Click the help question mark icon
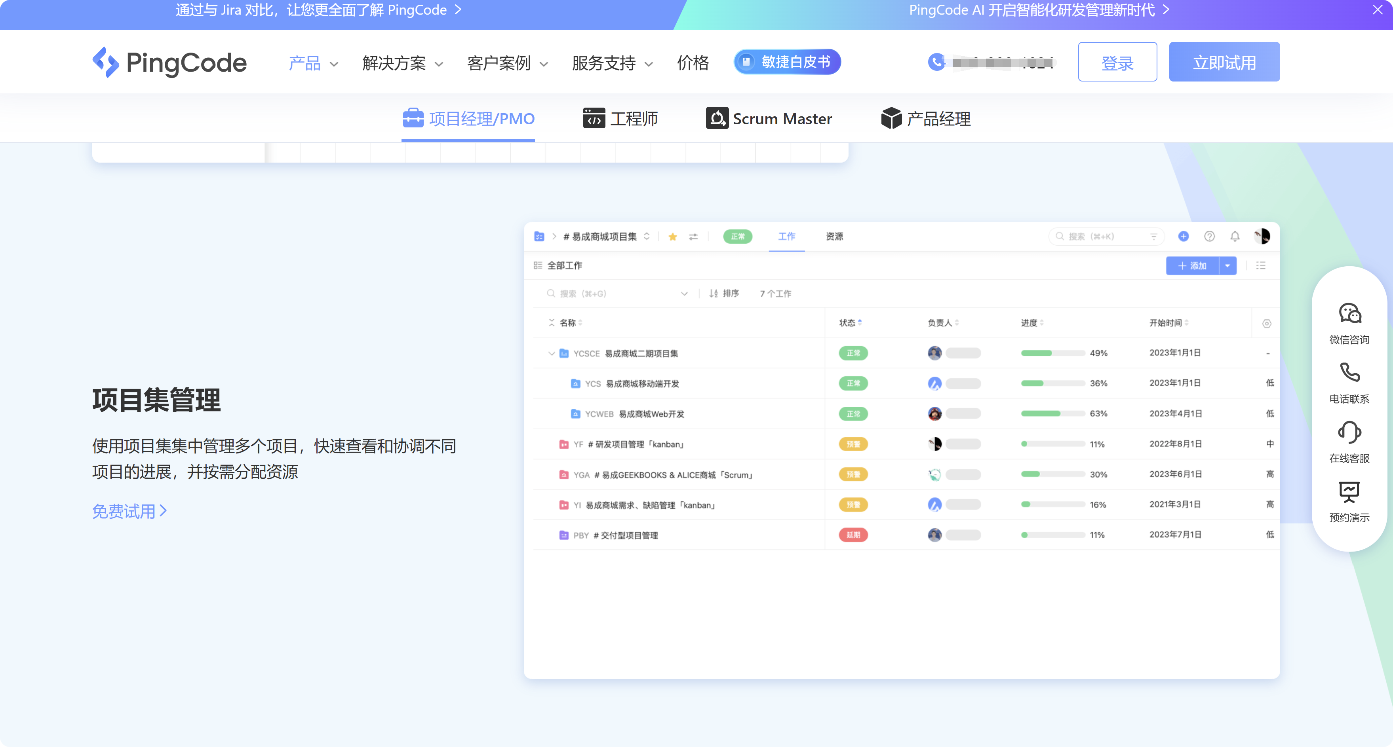The image size is (1393, 747). click(x=1210, y=236)
